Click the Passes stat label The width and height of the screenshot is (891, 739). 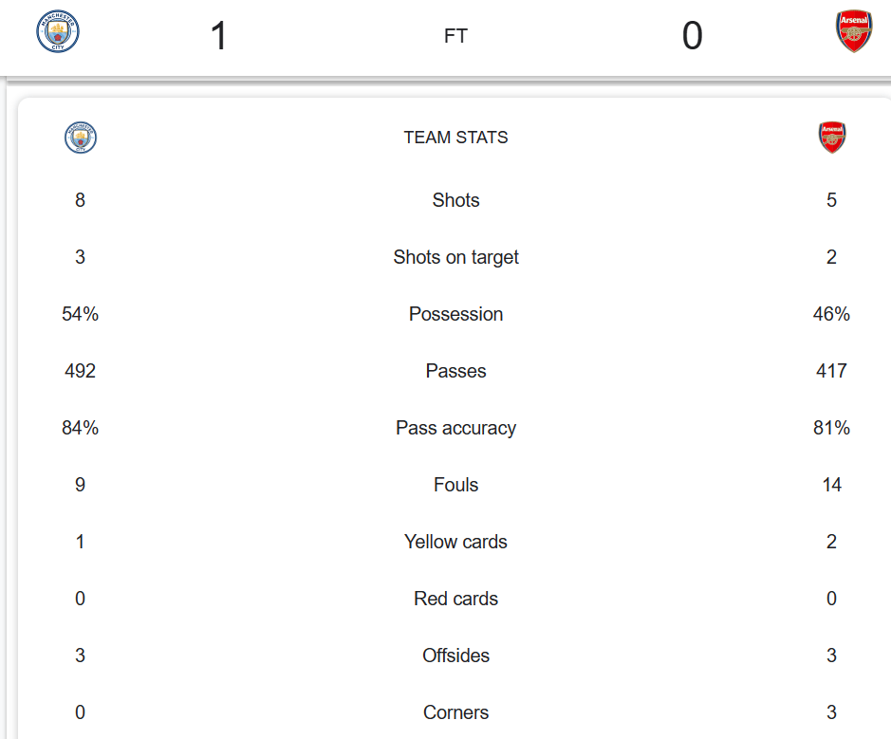pos(455,371)
